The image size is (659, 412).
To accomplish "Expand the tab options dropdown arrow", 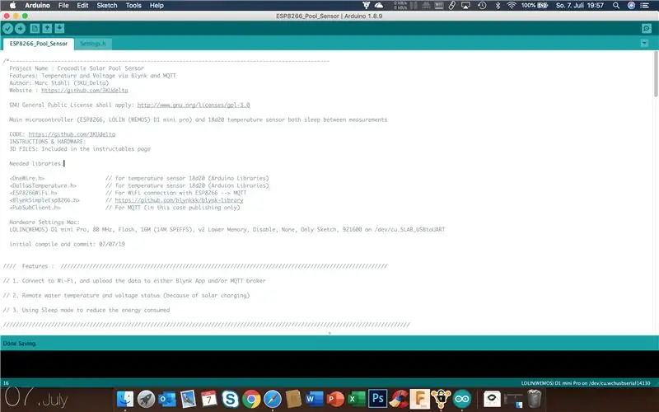I will (644, 43).
